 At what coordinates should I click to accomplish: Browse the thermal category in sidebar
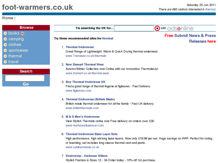(x=15, y=56)
